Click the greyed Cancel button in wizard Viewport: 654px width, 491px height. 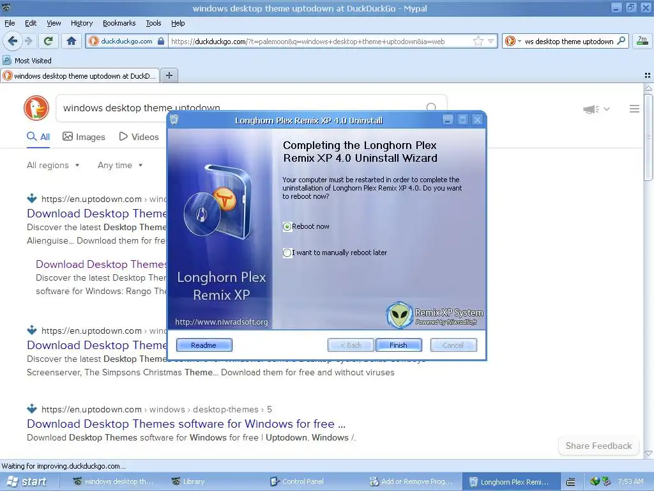pyautogui.click(x=453, y=345)
